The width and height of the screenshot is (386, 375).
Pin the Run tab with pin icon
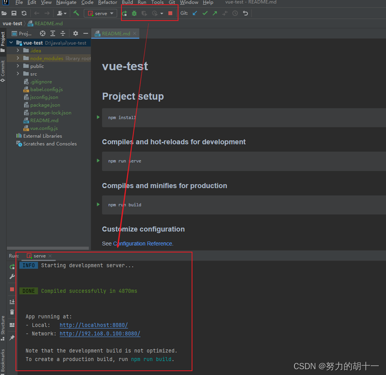coord(12,338)
